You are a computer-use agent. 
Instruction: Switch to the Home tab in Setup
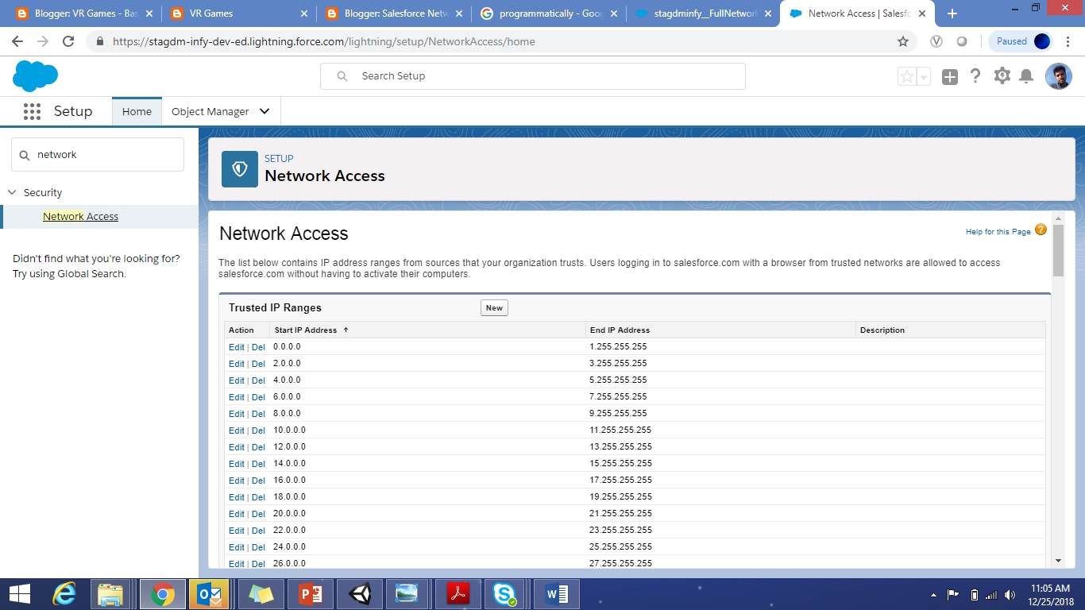[x=137, y=111]
